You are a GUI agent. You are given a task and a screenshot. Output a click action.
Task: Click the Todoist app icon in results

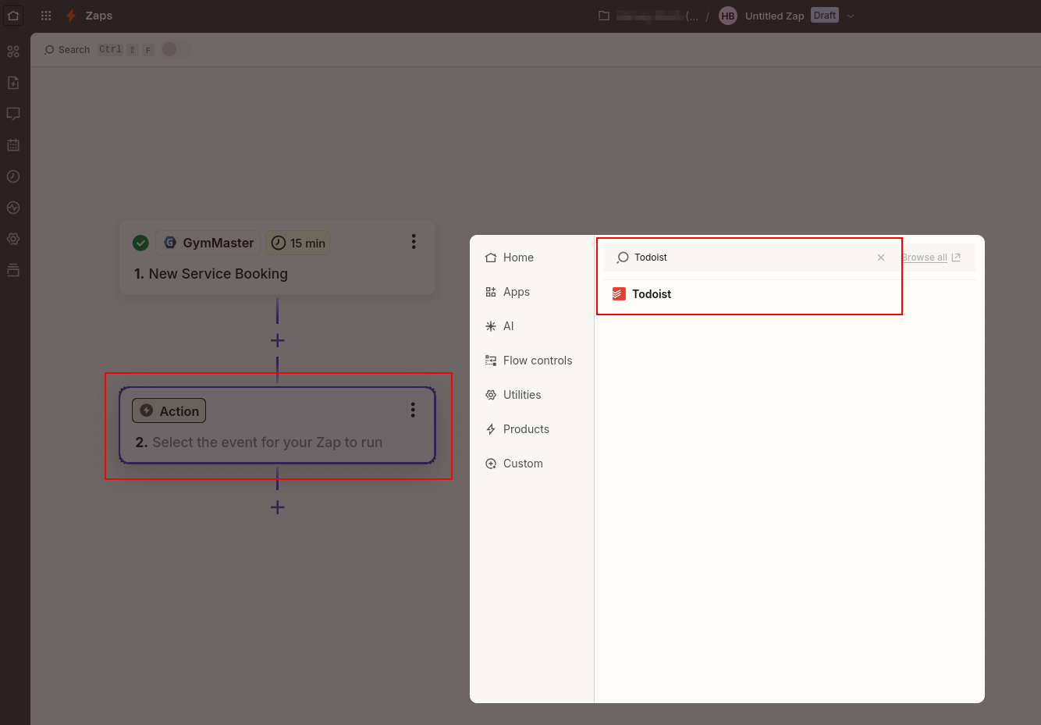pos(619,294)
